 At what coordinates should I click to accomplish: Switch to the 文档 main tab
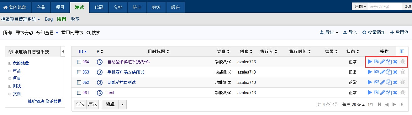click(118, 7)
